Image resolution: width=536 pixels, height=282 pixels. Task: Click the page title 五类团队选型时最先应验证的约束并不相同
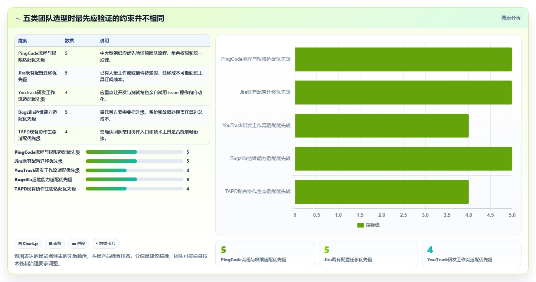coord(94,19)
